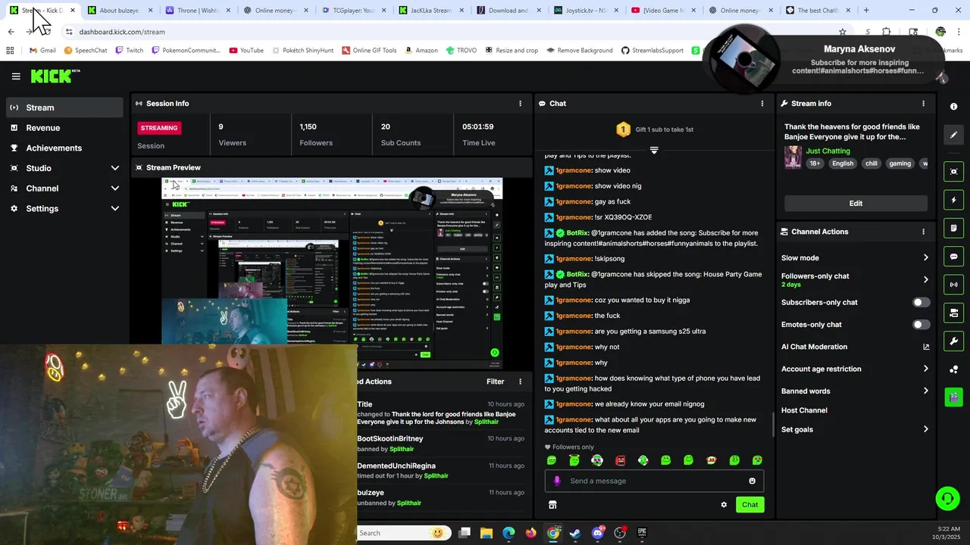Open the info icon in right rail
Image resolution: width=970 pixels, height=545 pixels.
coord(954,107)
